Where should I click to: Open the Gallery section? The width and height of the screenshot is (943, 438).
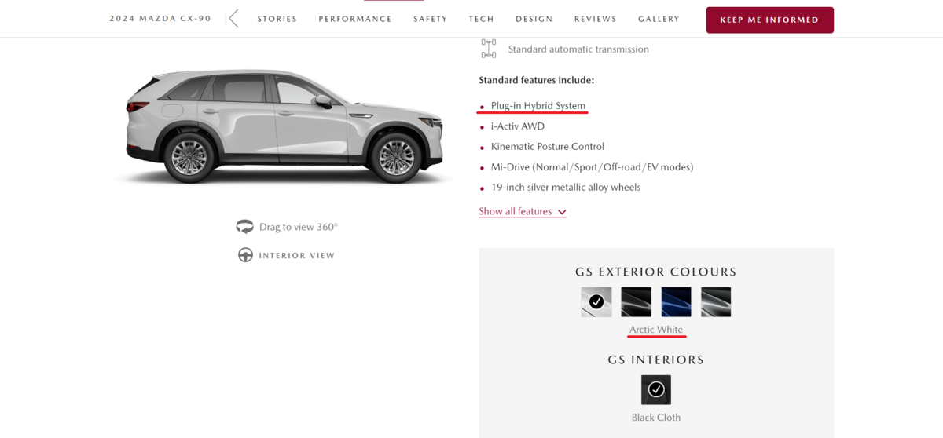click(x=659, y=19)
